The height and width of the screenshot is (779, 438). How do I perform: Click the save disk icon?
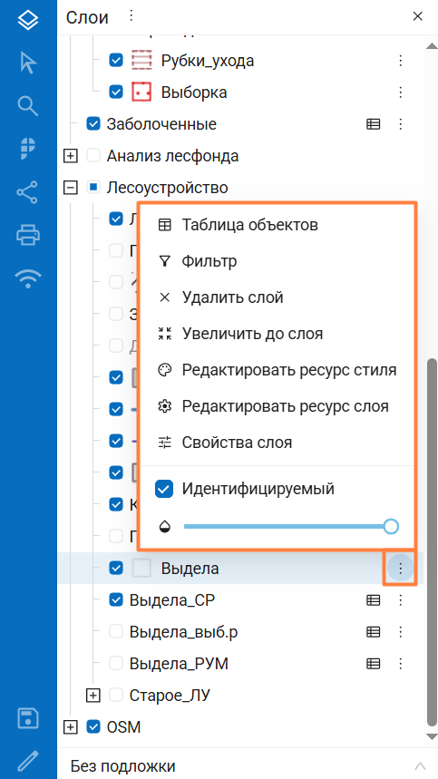click(x=28, y=719)
